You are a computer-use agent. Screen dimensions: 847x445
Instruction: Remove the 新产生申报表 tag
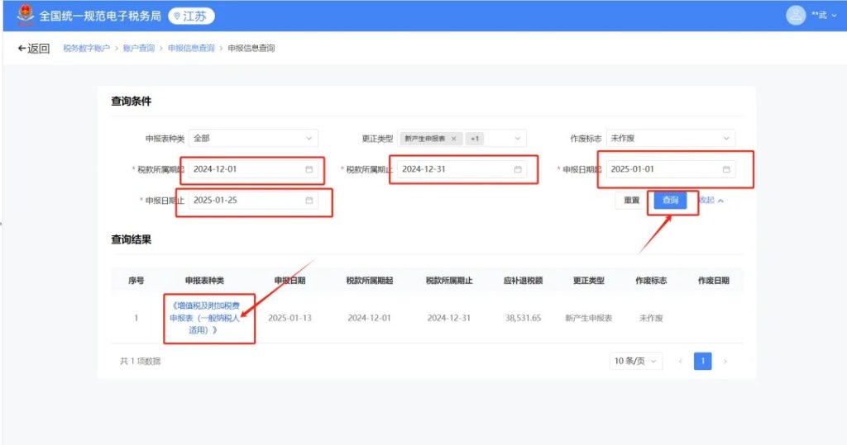[x=453, y=139]
